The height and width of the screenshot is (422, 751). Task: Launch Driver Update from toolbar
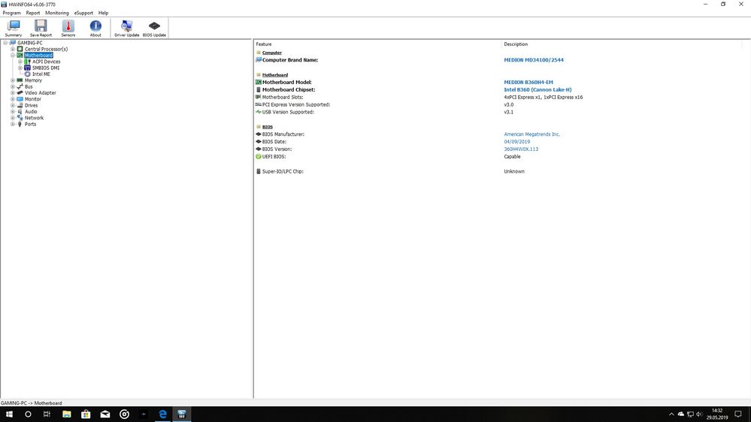(x=126, y=28)
